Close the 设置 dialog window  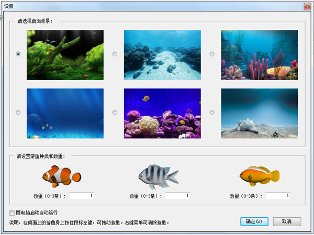307,5
